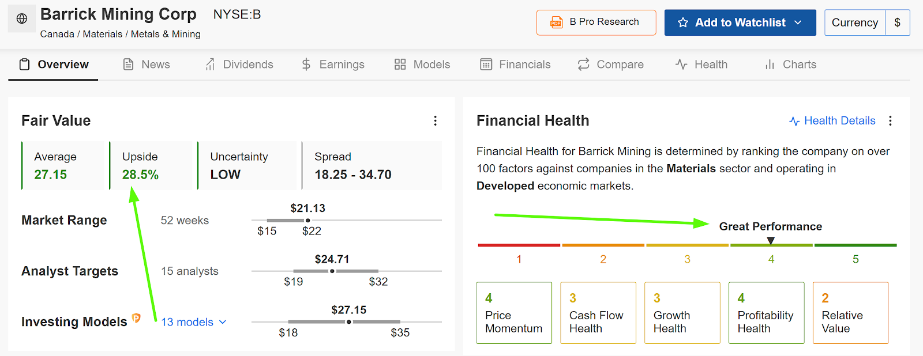The image size is (923, 356).
Task: Select the Relative Value score card
Action: tap(850, 313)
